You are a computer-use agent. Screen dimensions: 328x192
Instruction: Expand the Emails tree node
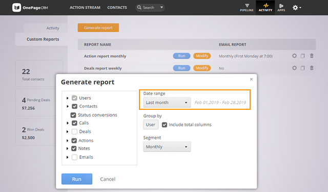67,157
